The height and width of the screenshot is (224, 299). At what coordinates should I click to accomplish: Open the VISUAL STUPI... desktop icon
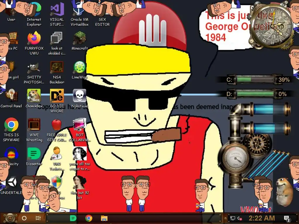tap(57, 14)
